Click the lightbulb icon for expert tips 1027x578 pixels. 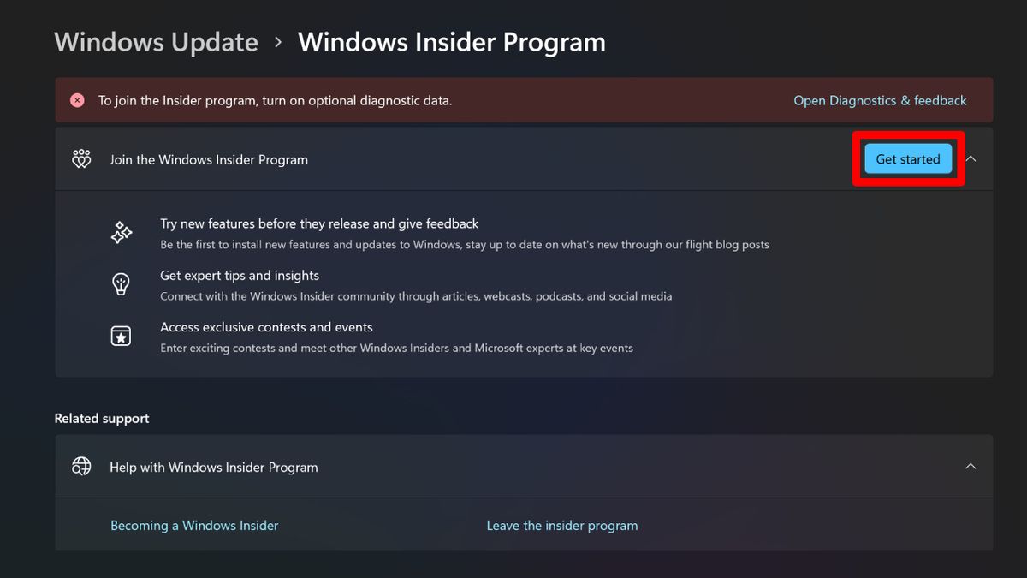122,284
